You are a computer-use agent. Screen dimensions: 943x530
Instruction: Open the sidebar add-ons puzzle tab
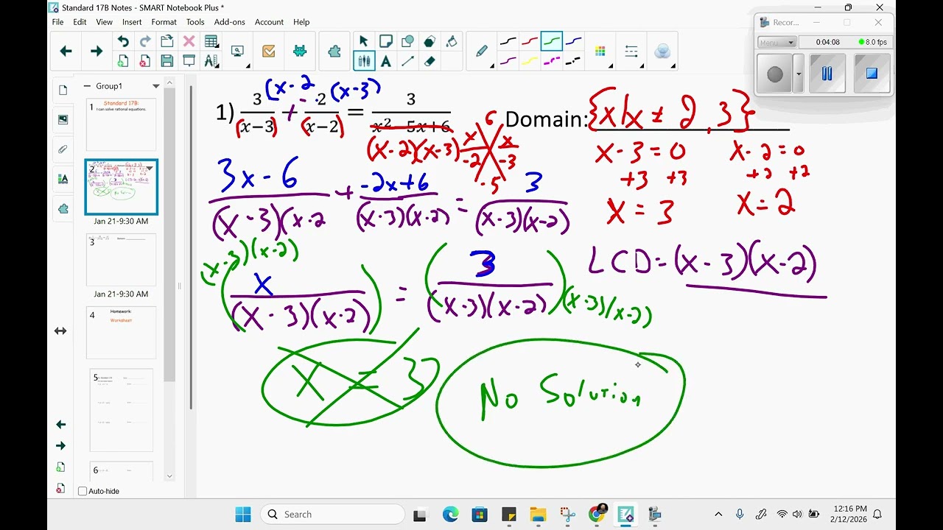63,208
